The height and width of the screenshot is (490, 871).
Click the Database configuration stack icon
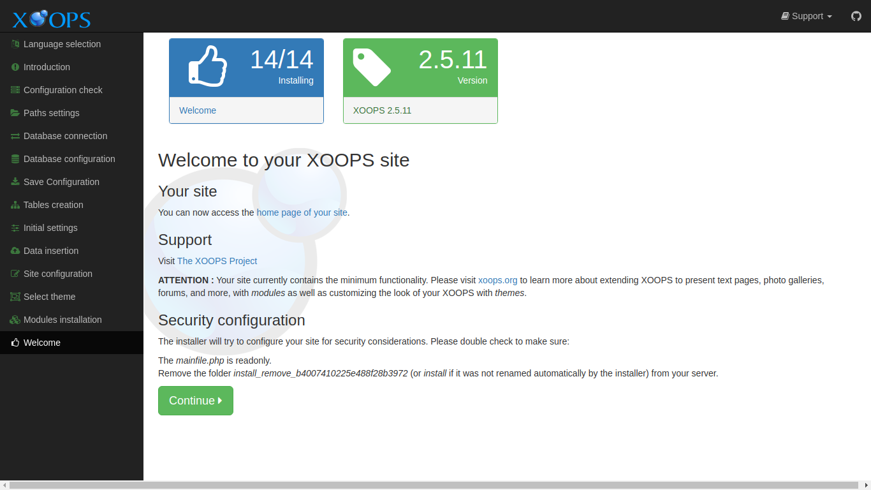13,159
